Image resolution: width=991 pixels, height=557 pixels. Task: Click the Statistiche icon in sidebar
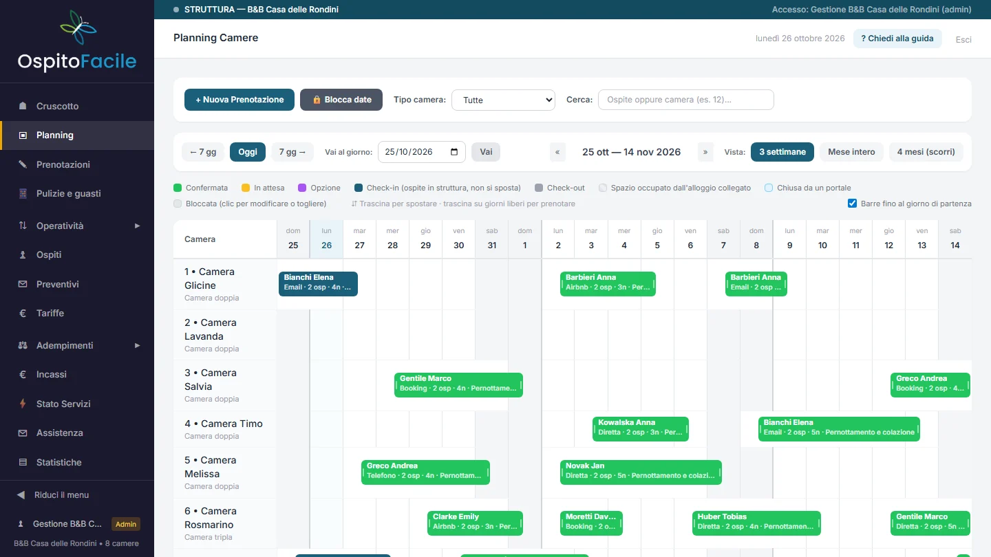pyautogui.click(x=23, y=462)
